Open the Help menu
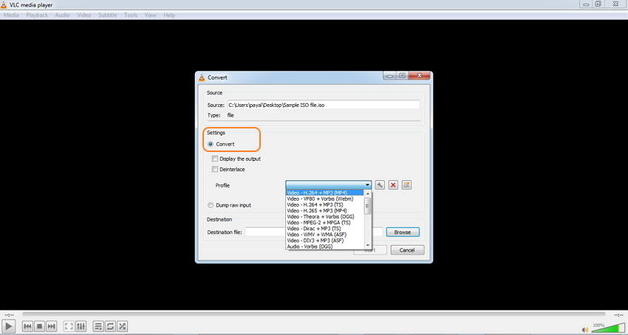 coord(169,15)
